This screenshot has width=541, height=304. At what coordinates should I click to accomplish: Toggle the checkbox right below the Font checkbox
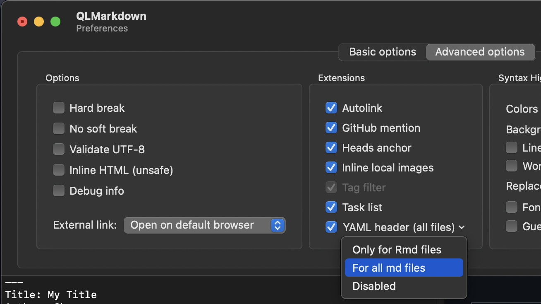512,226
